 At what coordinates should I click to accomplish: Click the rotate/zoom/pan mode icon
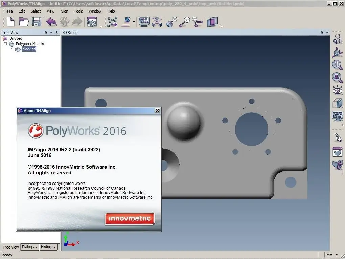(x=338, y=39)
